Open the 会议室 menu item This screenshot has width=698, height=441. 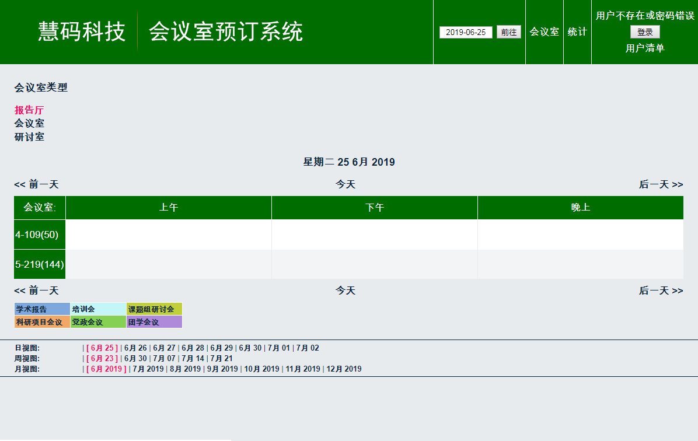544,32
